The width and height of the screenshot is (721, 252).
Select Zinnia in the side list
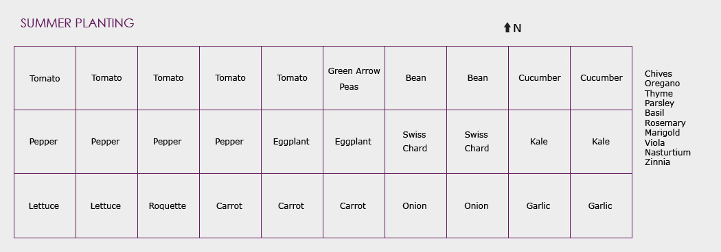[x=657, y=162]
